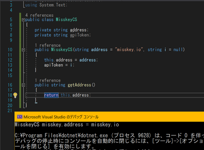Select the highlighted return keyword
The height and width of the screenshot is (150, 204).
coord(51,95)
